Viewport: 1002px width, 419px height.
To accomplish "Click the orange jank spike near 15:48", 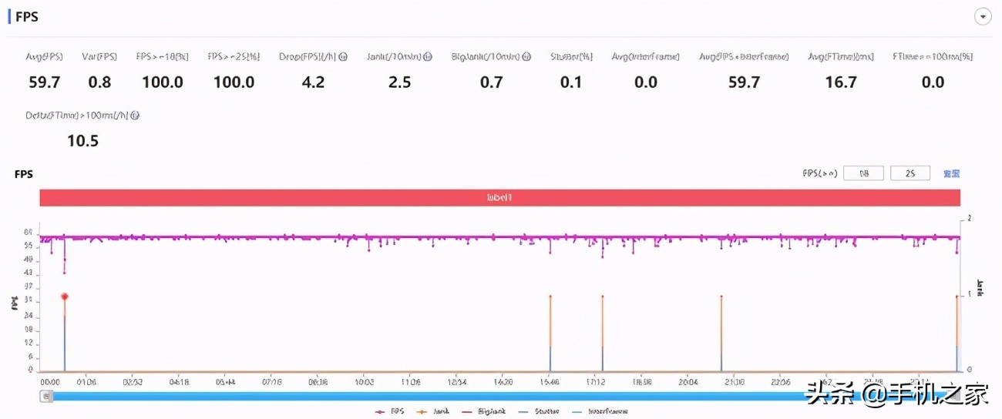I will [550, 333].
